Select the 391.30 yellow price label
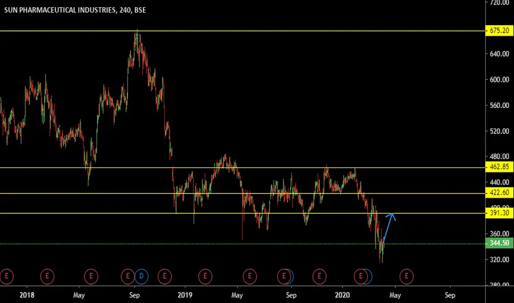This screenshot has height=303, width=514. [x=499, y=213]
